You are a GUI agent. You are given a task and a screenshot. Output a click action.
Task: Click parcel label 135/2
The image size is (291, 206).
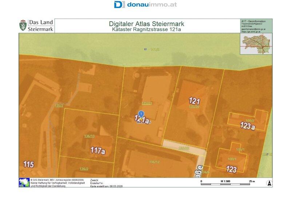[x=59, y=106]
